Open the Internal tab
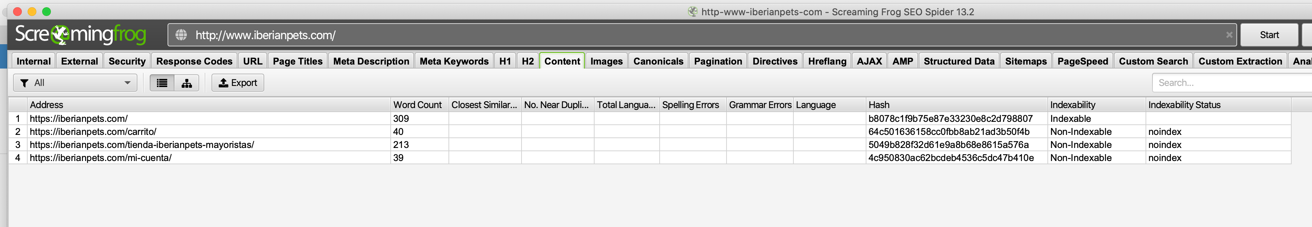 tap(33, 61)
